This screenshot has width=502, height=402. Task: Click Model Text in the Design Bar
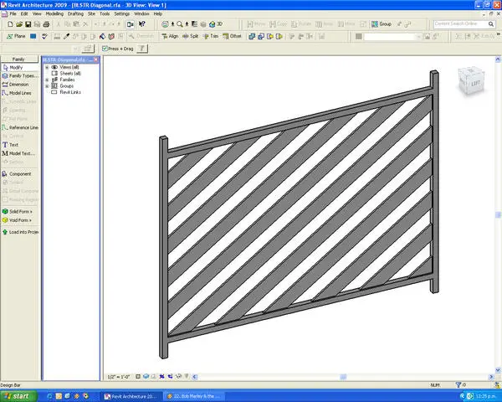coord(20,153)
